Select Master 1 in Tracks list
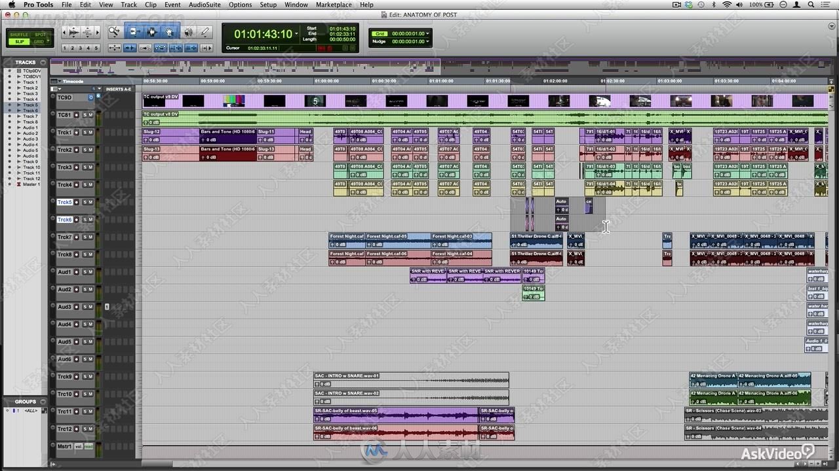Viewport: 839px width, 471px height. (30, 184)
